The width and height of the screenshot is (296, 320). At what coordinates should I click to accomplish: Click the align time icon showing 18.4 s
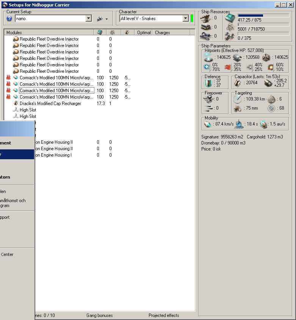[239, 124]
